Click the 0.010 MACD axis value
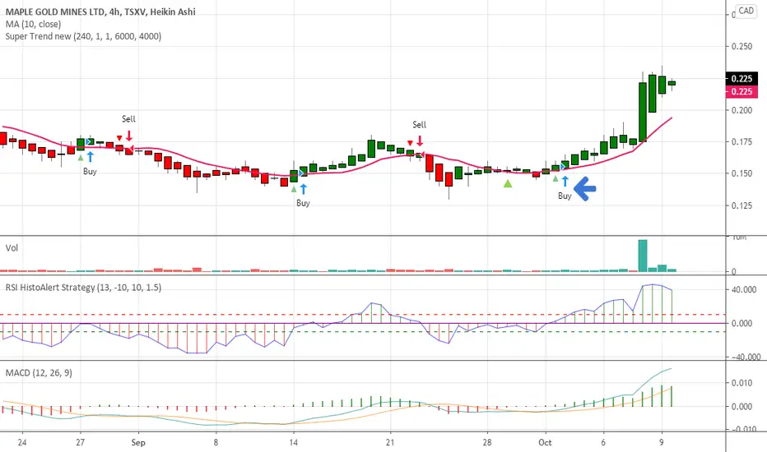Viewport: 767px width, 452px height. 741,383
